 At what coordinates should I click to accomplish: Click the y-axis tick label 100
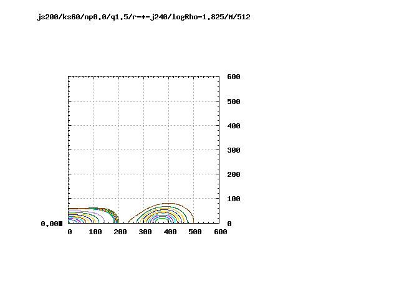pos(234,199)
